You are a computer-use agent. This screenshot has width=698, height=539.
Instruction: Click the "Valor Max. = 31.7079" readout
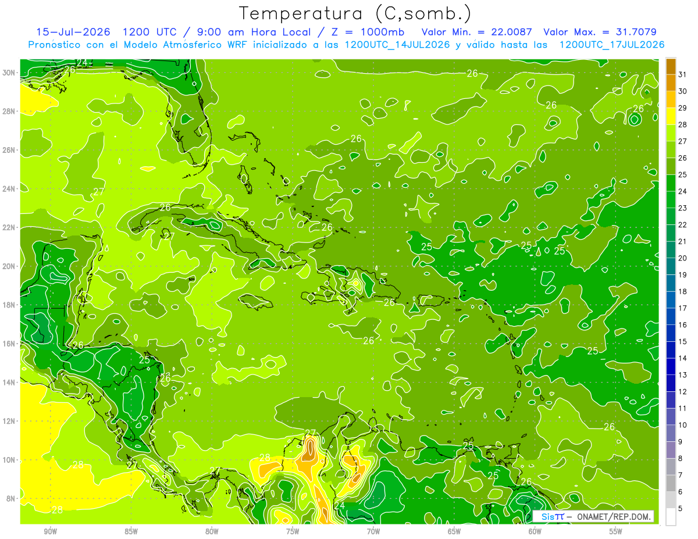coord(600,32)
